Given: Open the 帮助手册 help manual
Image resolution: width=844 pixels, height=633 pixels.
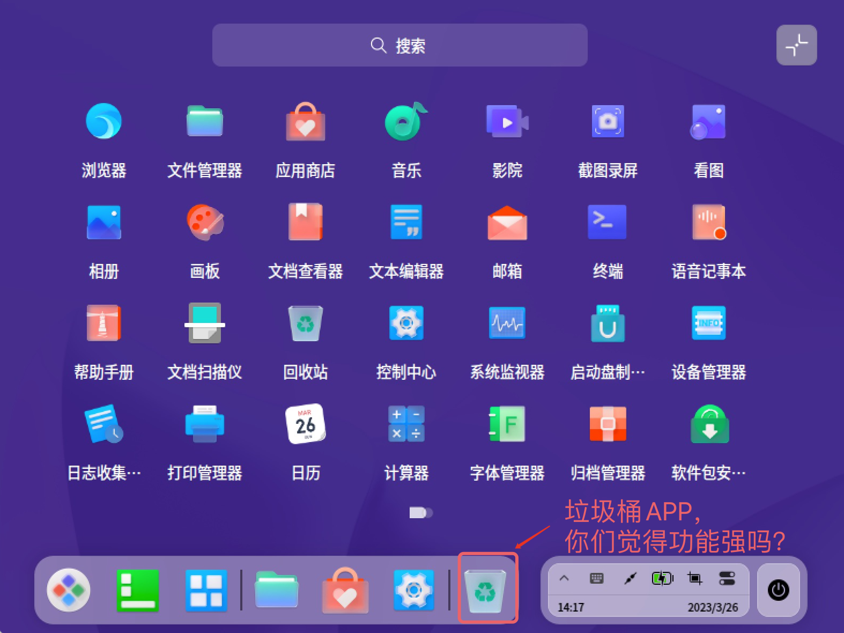Looking at the screenshot, I should click(x=103, y=323).
